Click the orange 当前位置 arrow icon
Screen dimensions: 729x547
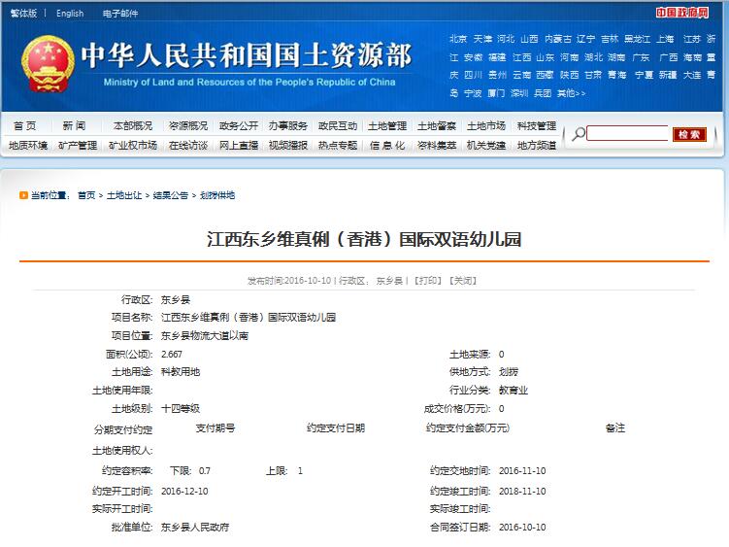23,195
